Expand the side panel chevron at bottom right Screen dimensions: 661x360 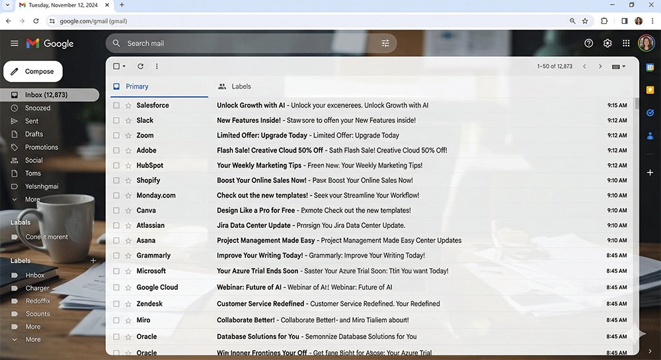[650, 351]
